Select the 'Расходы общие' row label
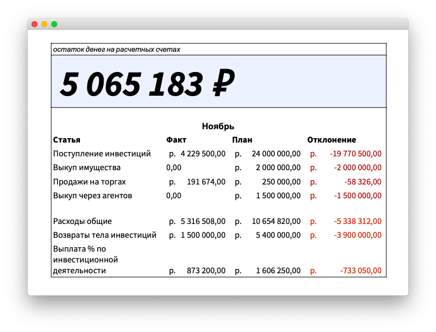The image size is (436, 332). click(82, 221)
